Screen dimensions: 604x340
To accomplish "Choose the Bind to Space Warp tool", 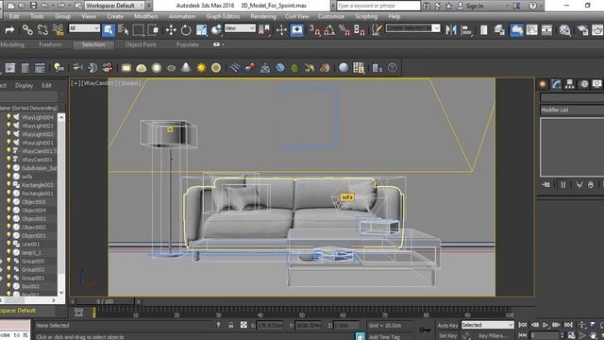I will coord(58,29).
